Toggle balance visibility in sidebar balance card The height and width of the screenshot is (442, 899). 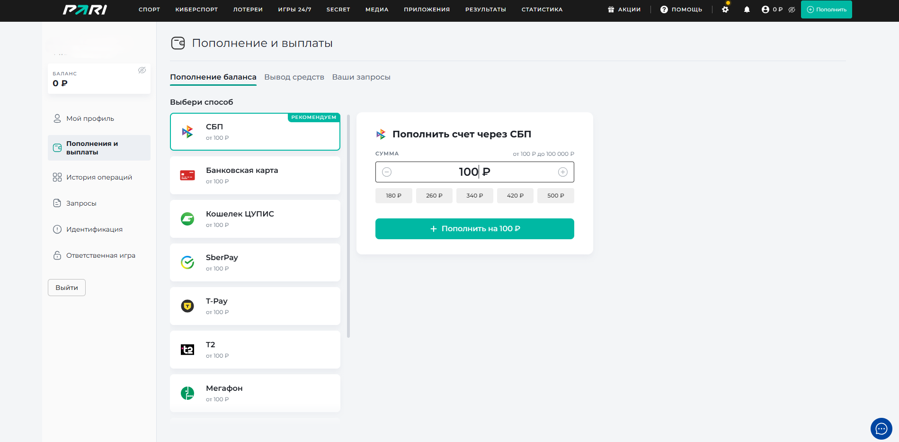click(142, 70)
